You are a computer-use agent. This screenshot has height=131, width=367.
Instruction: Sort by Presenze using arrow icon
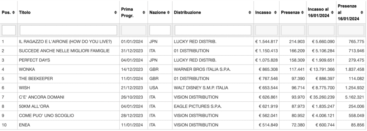click(x=302, y=12)
